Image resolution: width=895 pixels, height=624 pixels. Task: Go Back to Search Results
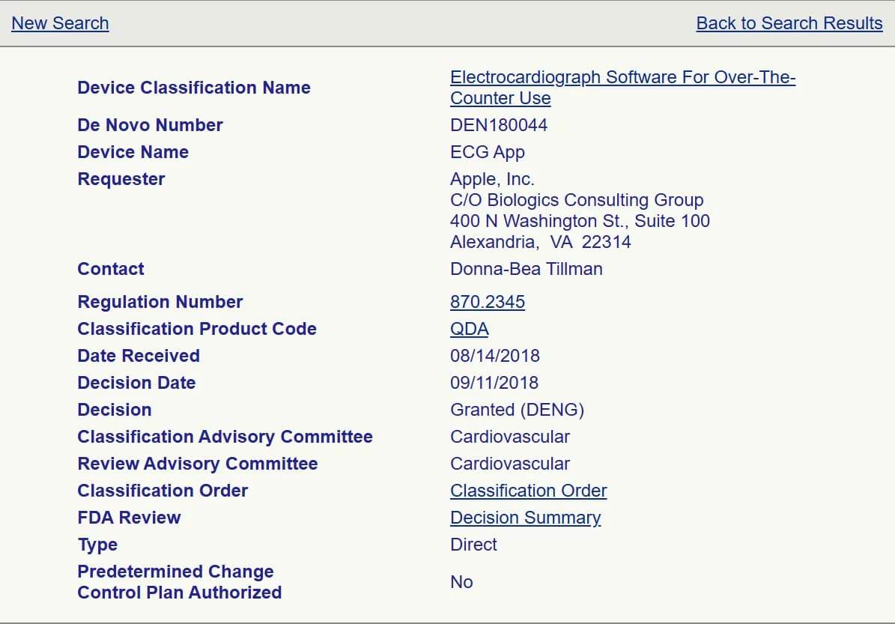point(789,23)
